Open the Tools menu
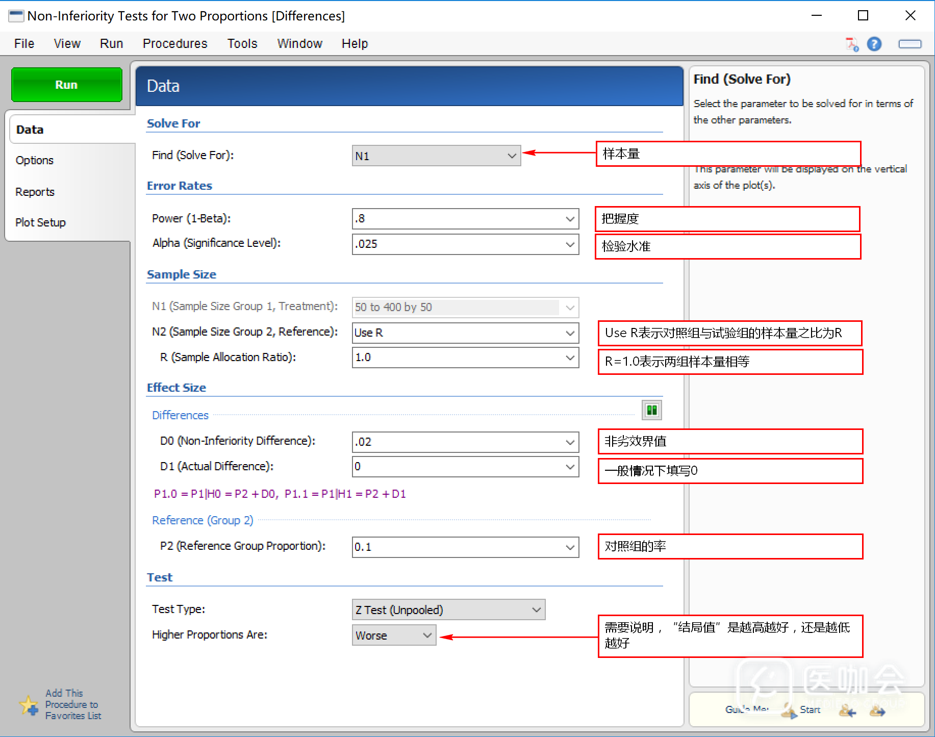The width and height of the screenshot is (935, 737). coord(242,44)
